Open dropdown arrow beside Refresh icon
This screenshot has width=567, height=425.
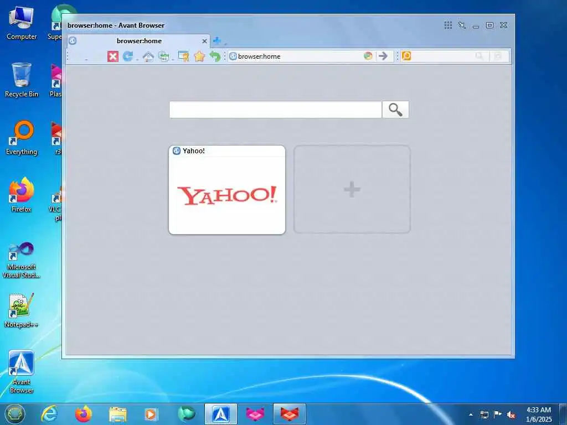[137, 60]
